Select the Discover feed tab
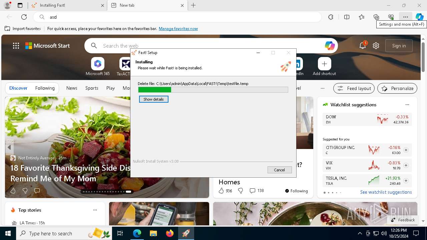Viewport: 427px width, 240px height. point(18,88)
